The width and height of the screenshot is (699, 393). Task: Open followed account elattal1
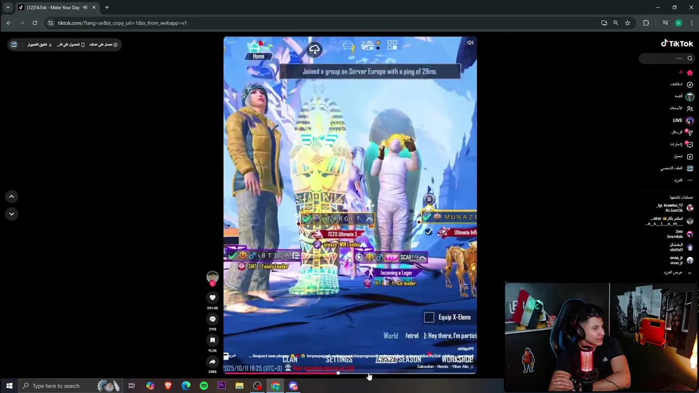(x=682, y=247)
